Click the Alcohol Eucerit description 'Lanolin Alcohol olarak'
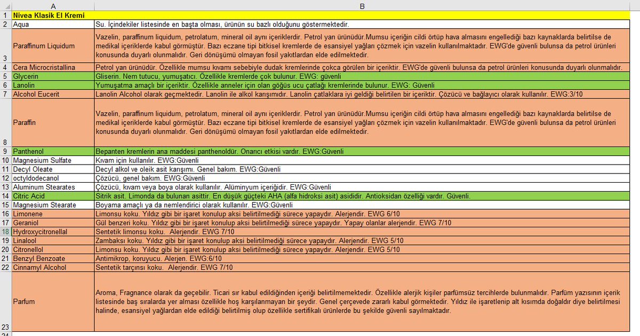The width and height of the screenshot is (640, 336). pos(362,94)
